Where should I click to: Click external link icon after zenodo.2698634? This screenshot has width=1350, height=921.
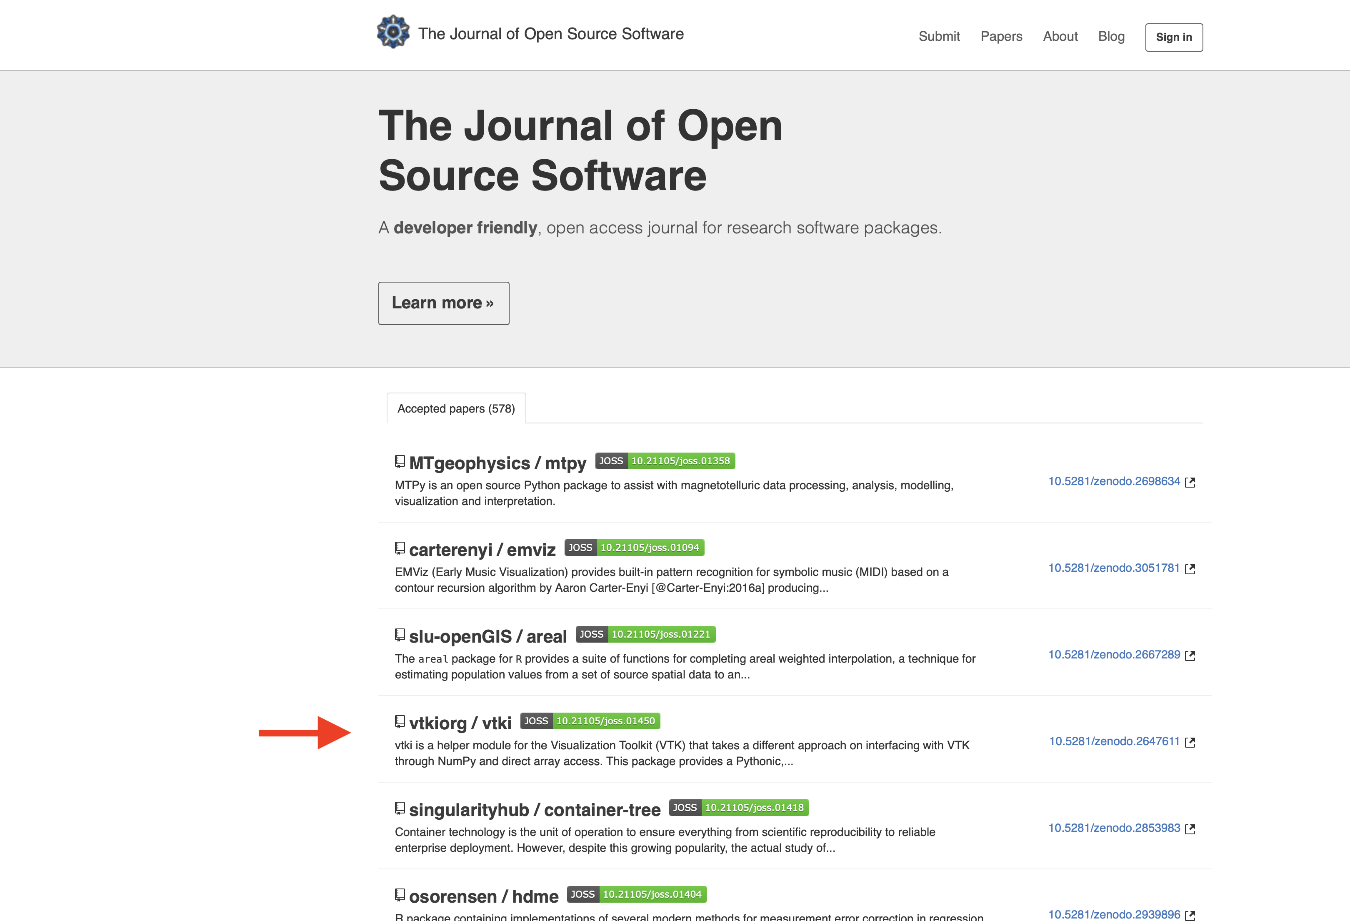(1190, 482)
